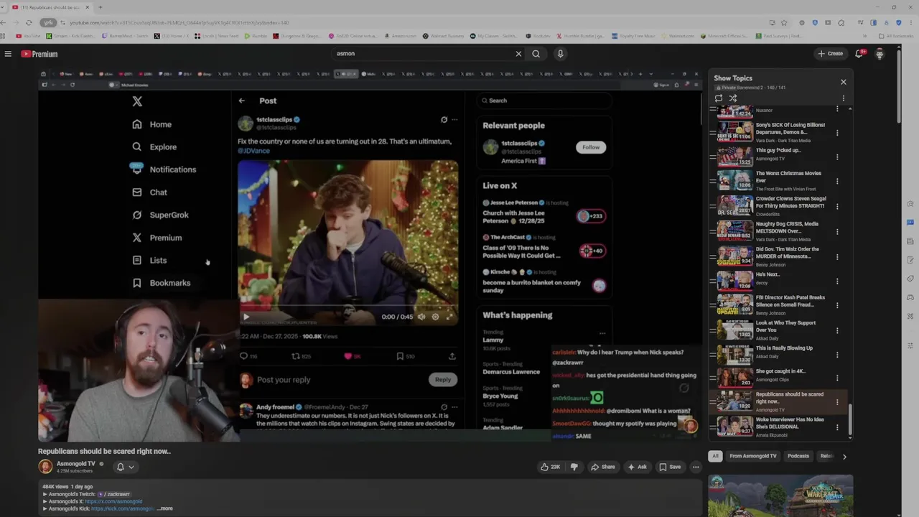
Task: Click the browser address bar
Action: pyautogui.click(x=416, y=22)
